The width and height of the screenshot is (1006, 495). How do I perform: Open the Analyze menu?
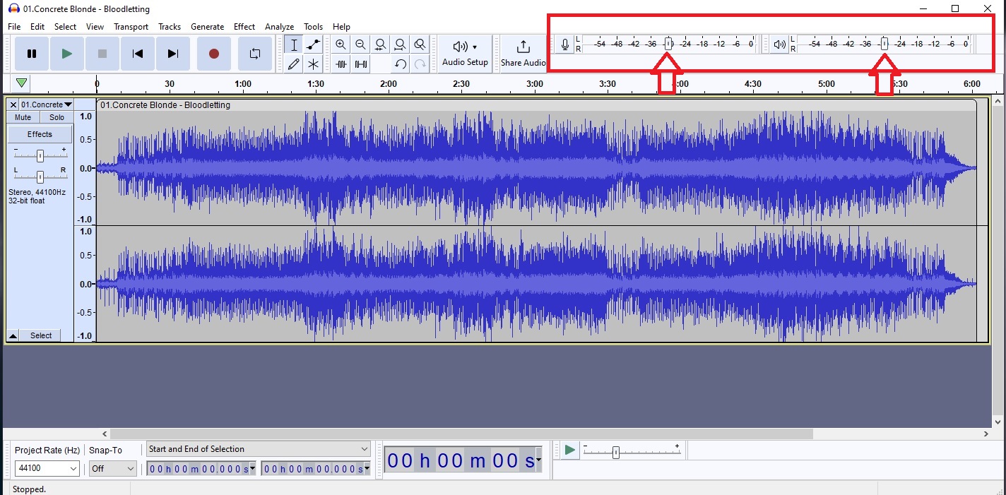[x=279, y=27]
